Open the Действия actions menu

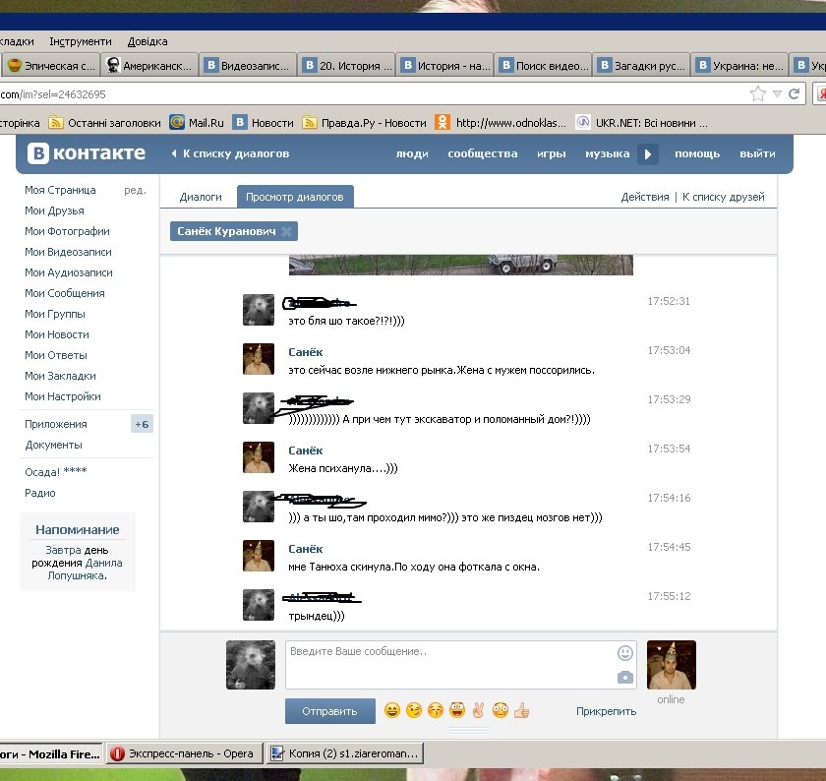644,197
